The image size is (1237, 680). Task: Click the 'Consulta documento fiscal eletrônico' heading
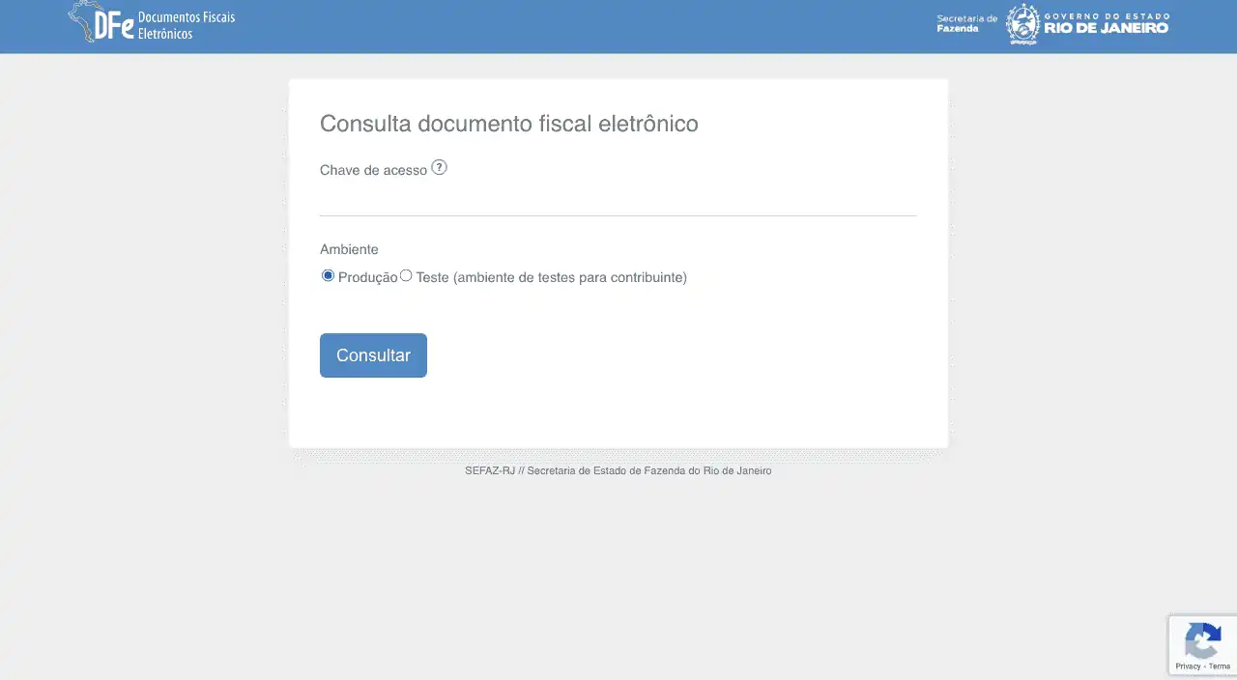[508, 124]
